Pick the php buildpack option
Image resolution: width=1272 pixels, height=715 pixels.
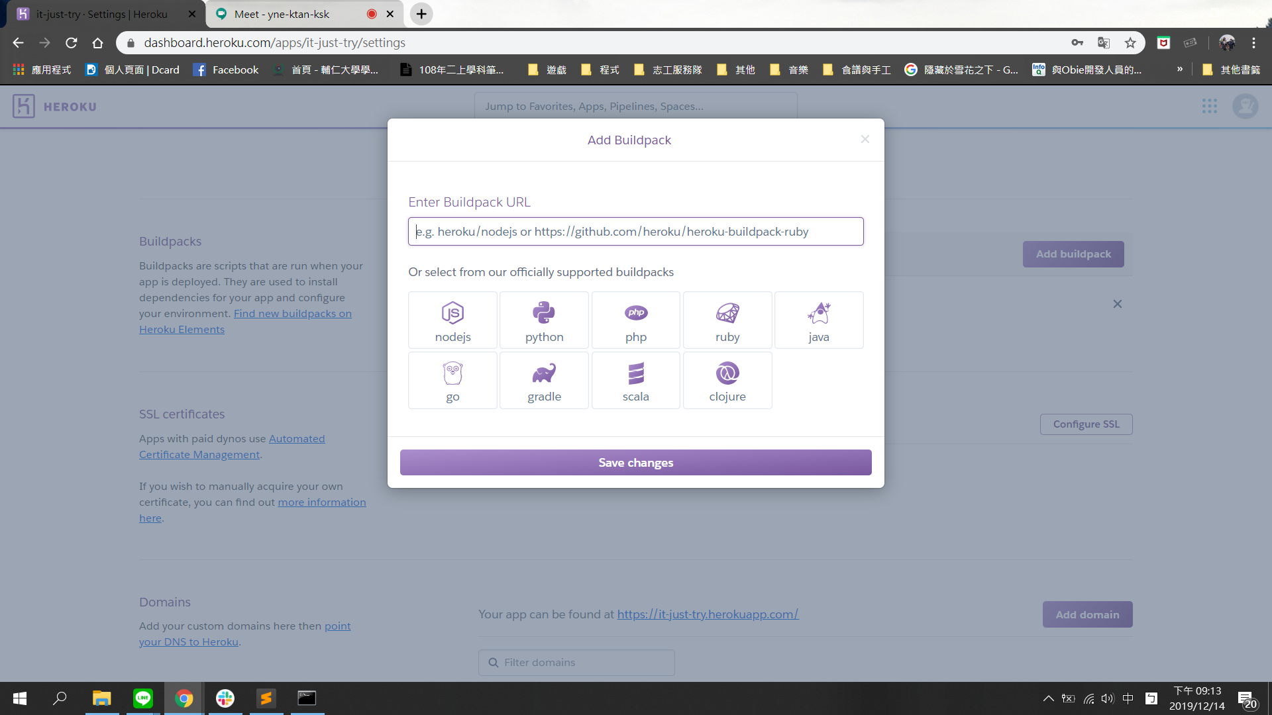pos(635,320)
